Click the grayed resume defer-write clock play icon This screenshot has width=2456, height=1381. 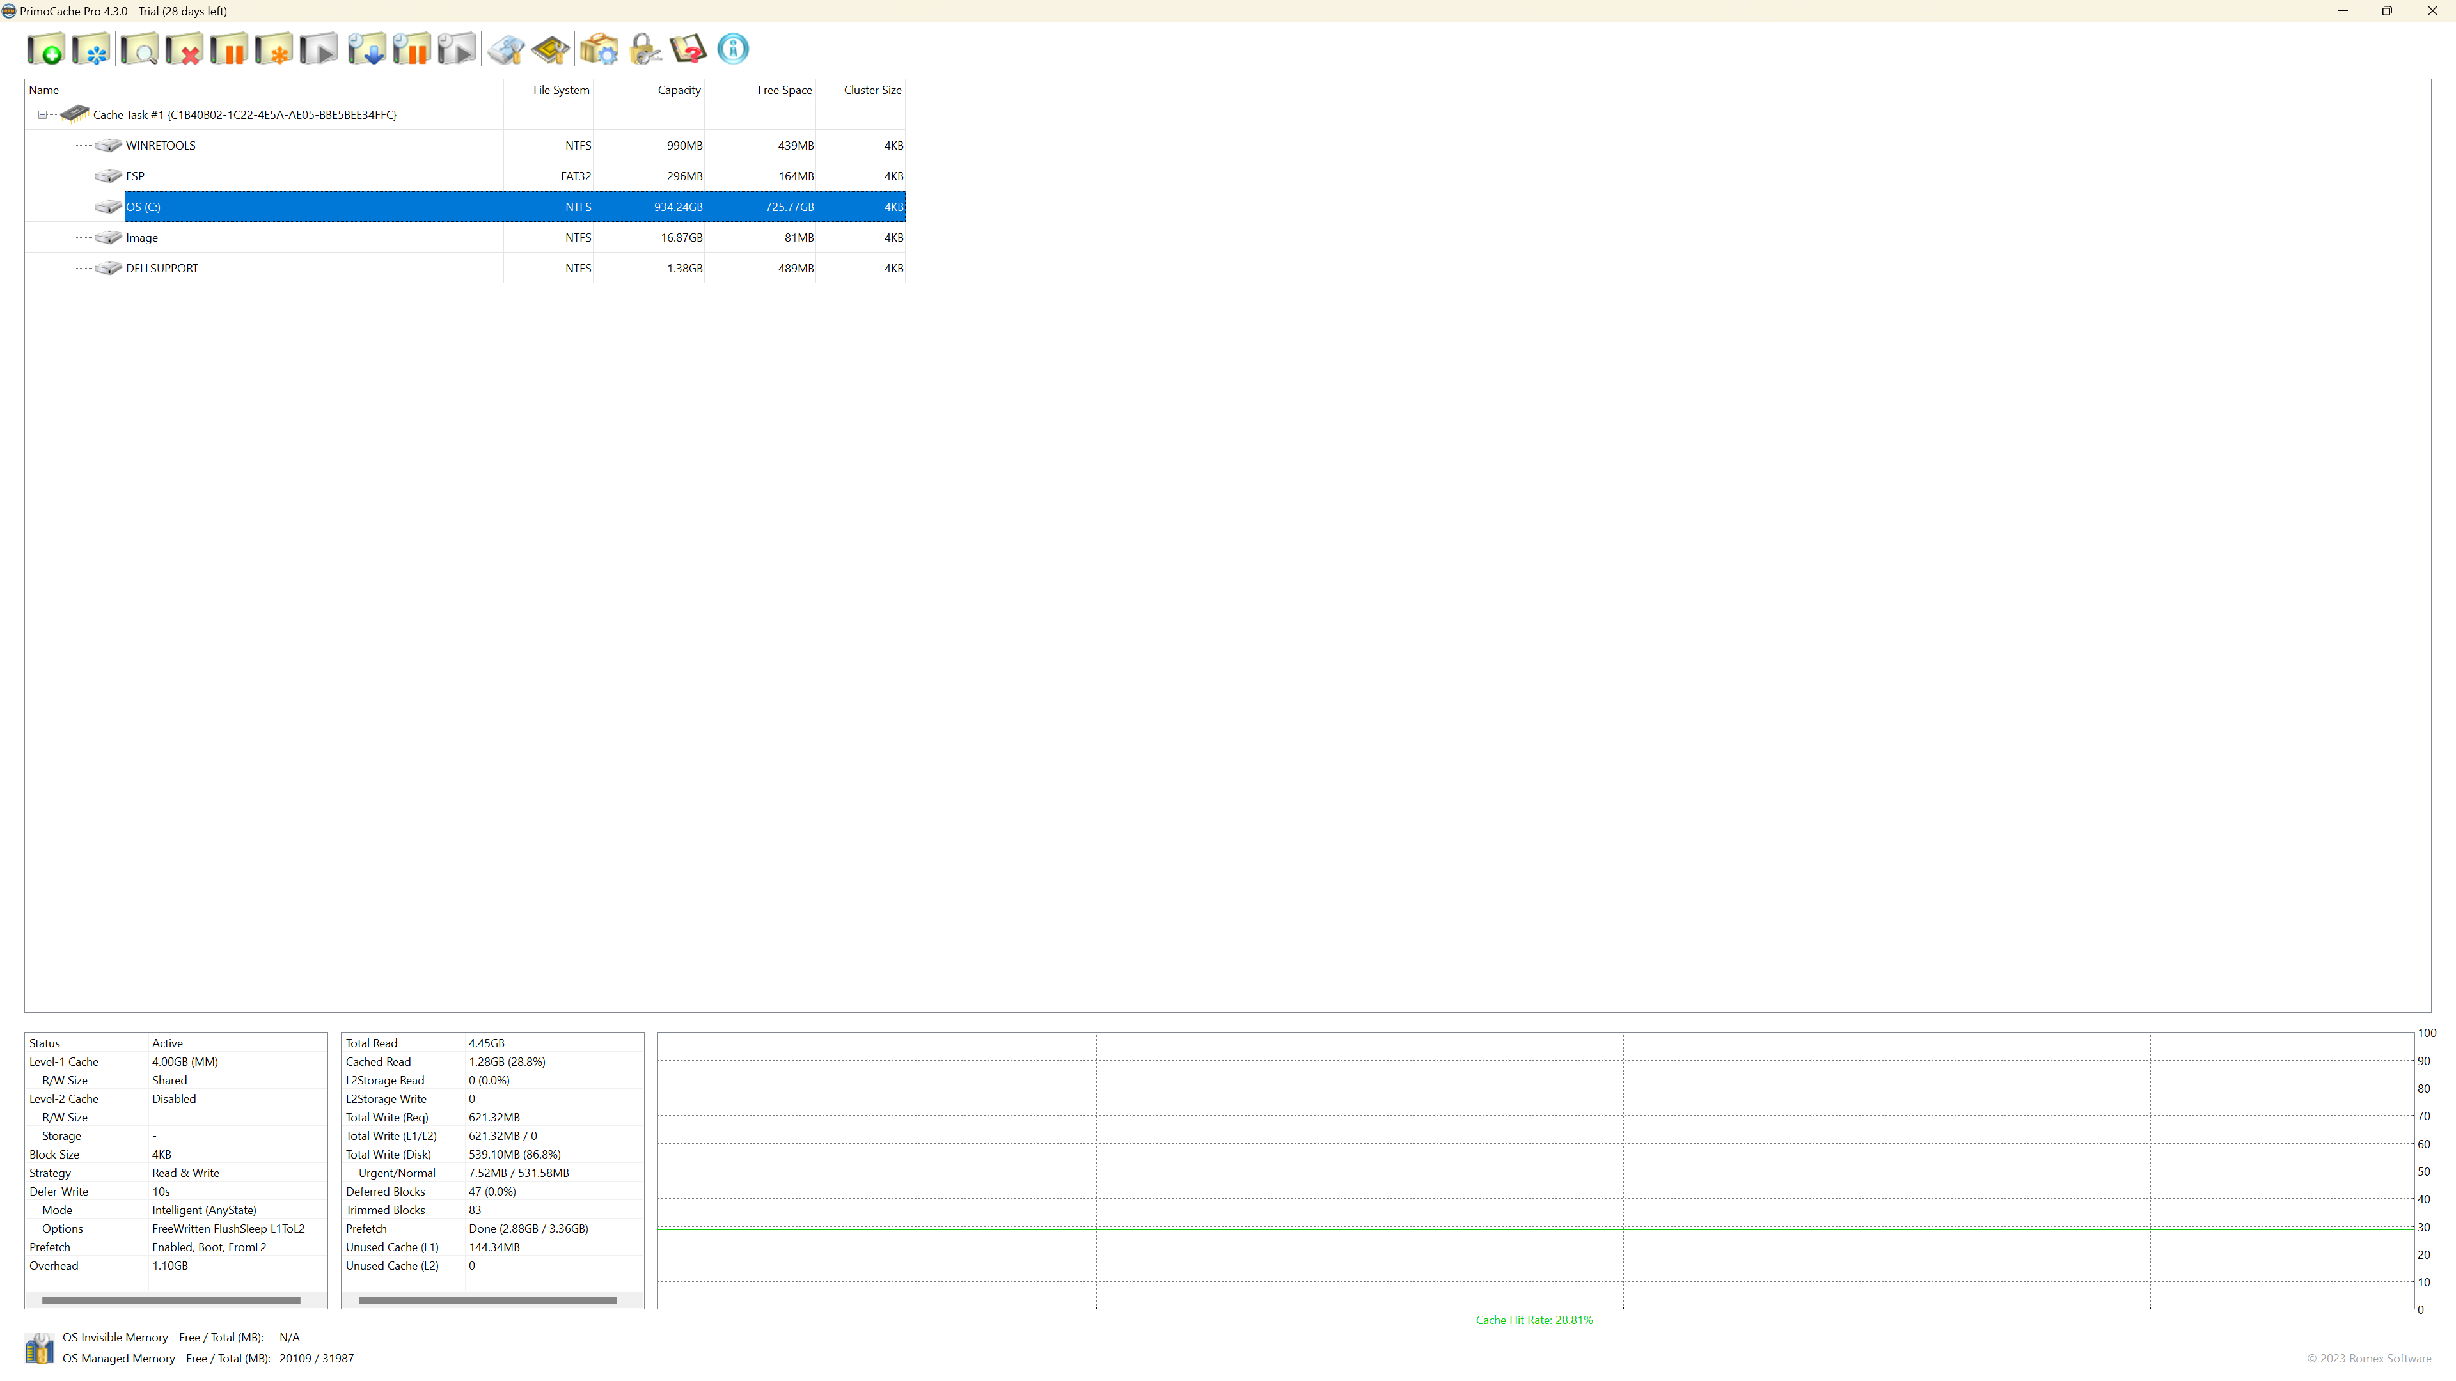pos(457,49)
